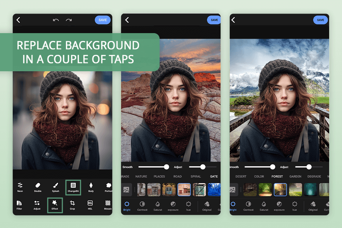Viewport: 342px width, 228px height.
Task: Pick the green forest path thumbnail
Action: [x=265, y=190]
